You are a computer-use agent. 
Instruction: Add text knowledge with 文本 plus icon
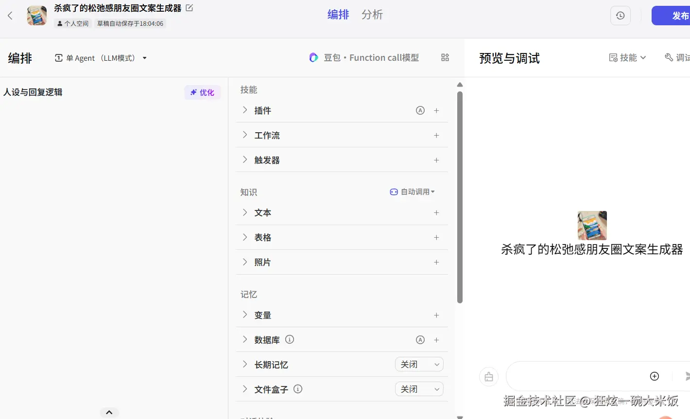coord(436,212)
